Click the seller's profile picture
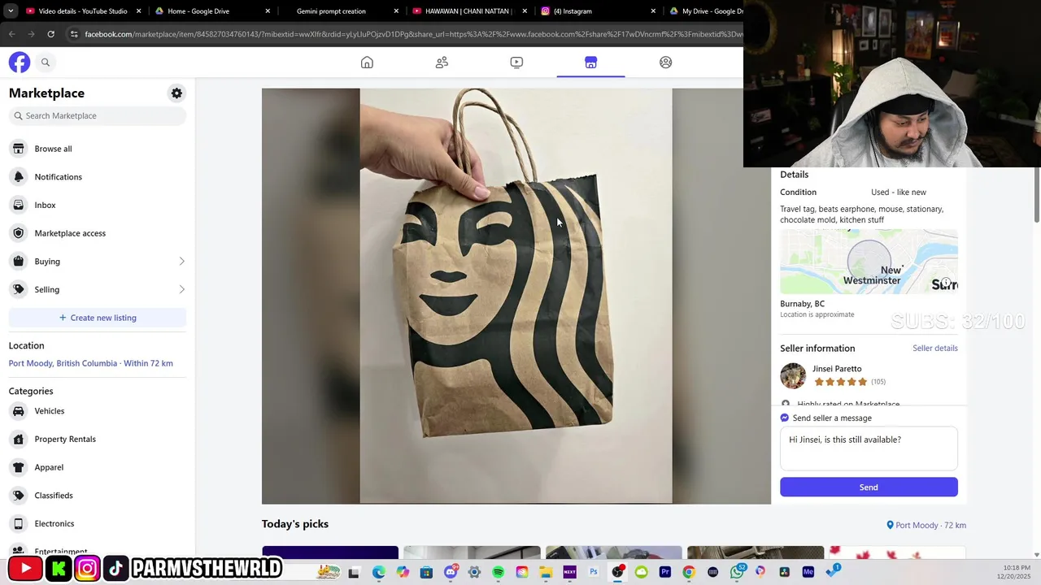Viewport: 1041px width, 585px height. click(x=793, y=375)
